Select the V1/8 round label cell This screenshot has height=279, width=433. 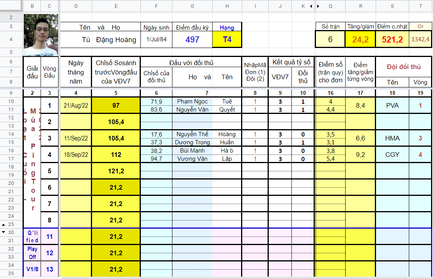[x=32, y=269]
